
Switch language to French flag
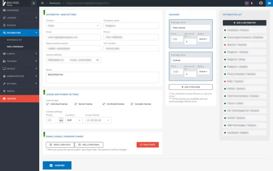pyautogui.click(x=252, y=3)
